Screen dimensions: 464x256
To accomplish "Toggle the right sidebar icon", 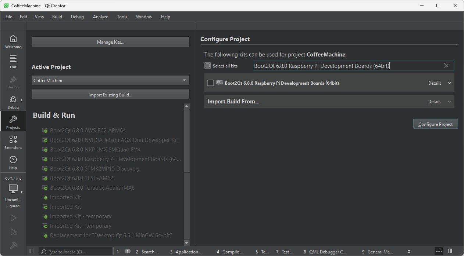I will (x=450, y=252).
